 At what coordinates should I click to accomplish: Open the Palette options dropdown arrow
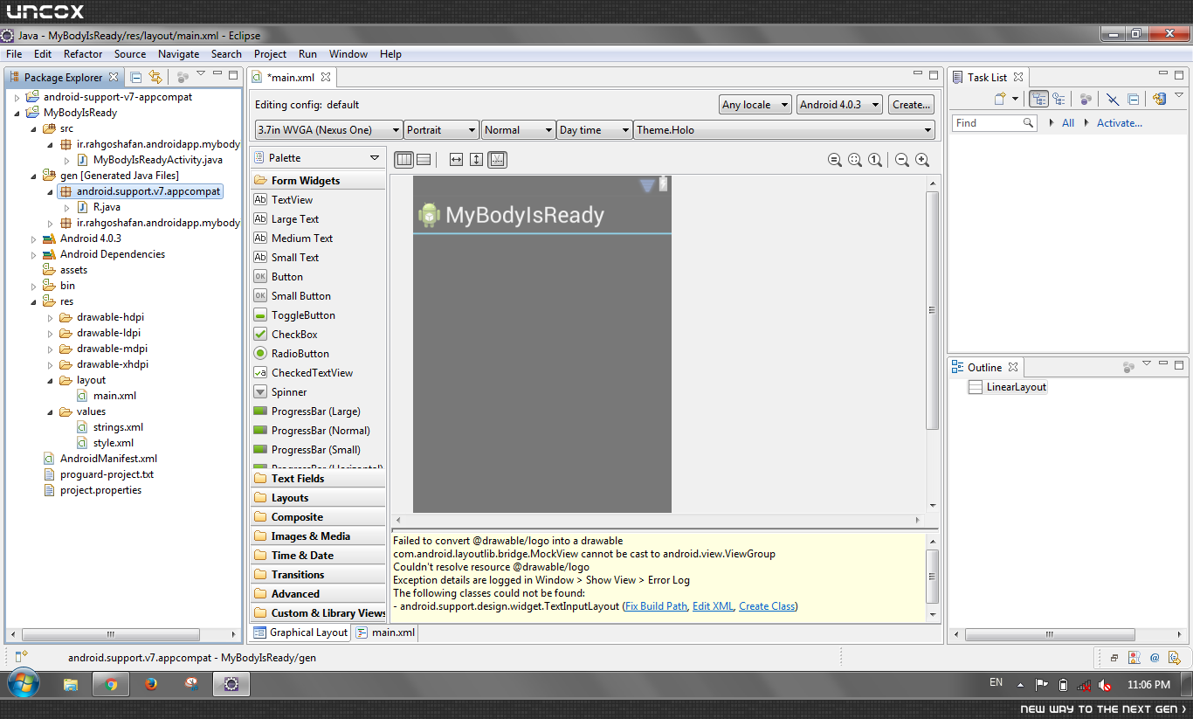coord(375,158)
